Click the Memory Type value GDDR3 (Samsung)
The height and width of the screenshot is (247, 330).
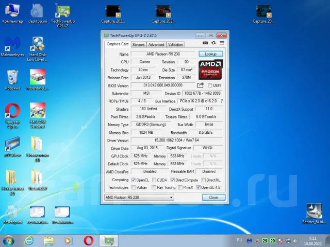pyautogui.click(x=151, y=125)
